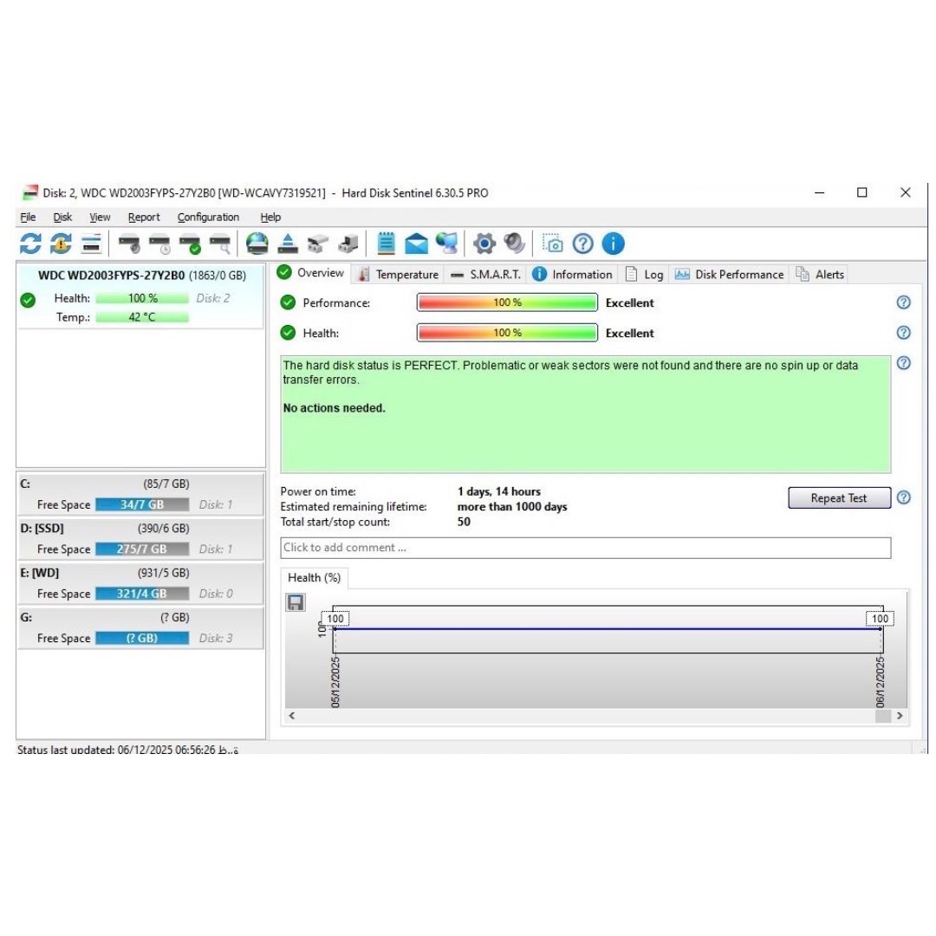Open the Configuration menu
Screen dimensions: 936x936
tap(208, 218)
